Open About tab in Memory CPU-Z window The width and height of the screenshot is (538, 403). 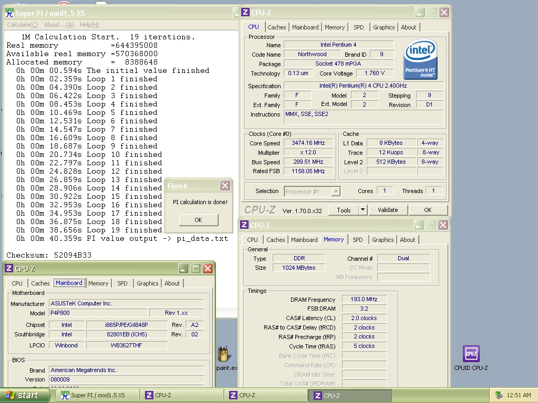[407, 240]
